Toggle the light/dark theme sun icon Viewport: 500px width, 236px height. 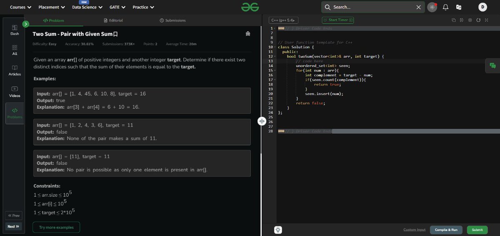tap(432, 7)
